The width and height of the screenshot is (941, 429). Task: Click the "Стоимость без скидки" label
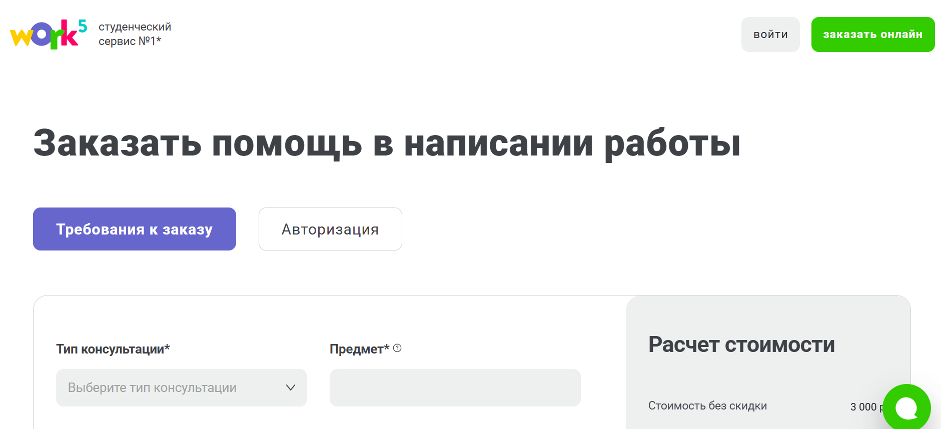pos(707,405)
